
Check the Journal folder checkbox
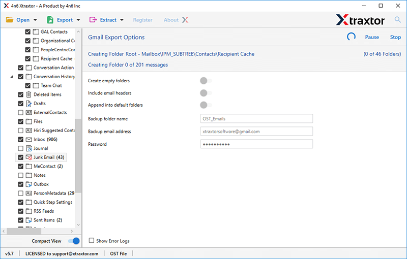pos(20,148)
